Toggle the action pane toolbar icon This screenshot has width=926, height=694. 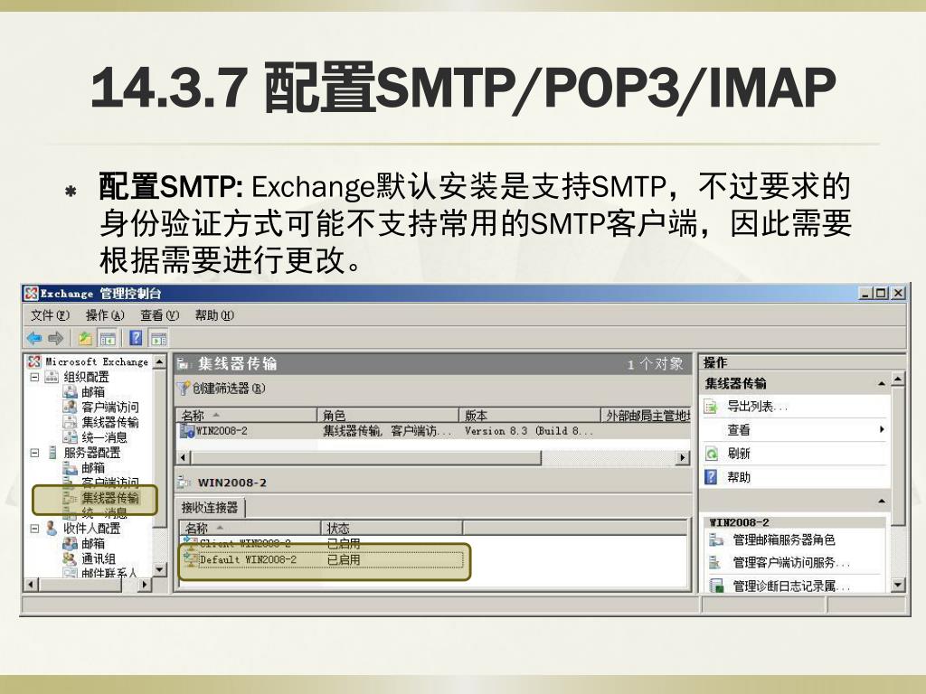(158, 338)
